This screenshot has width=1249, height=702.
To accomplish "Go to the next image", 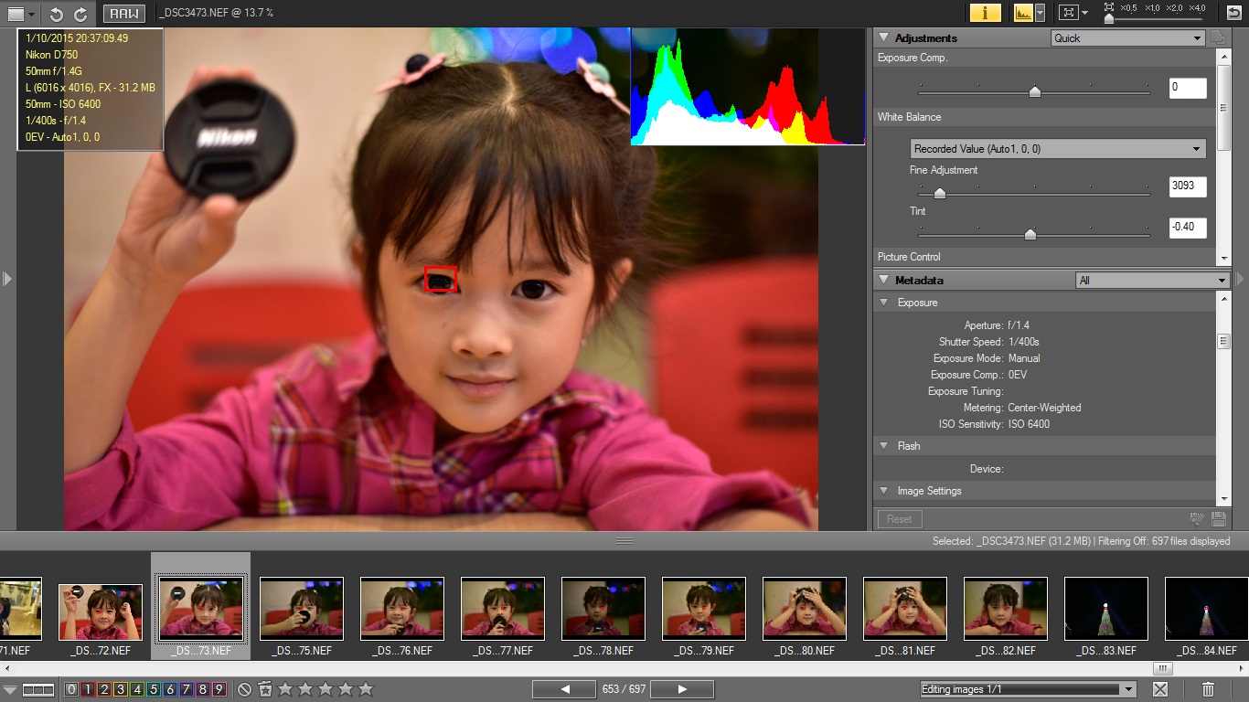I will pyautogui.click(x=681, y=689).
